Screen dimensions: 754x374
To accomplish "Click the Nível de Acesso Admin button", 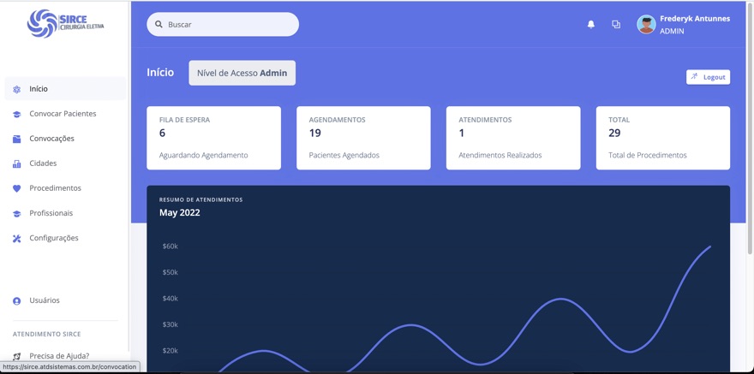I will 242,73.
